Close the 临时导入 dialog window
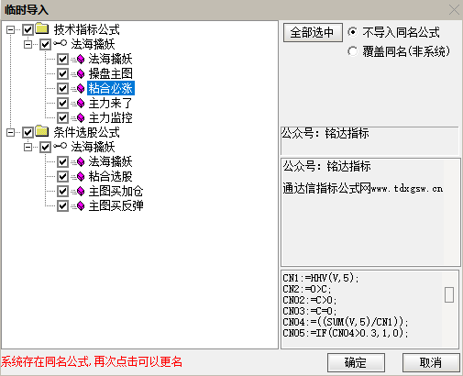 pyautogui.click(x=454, y=10)
